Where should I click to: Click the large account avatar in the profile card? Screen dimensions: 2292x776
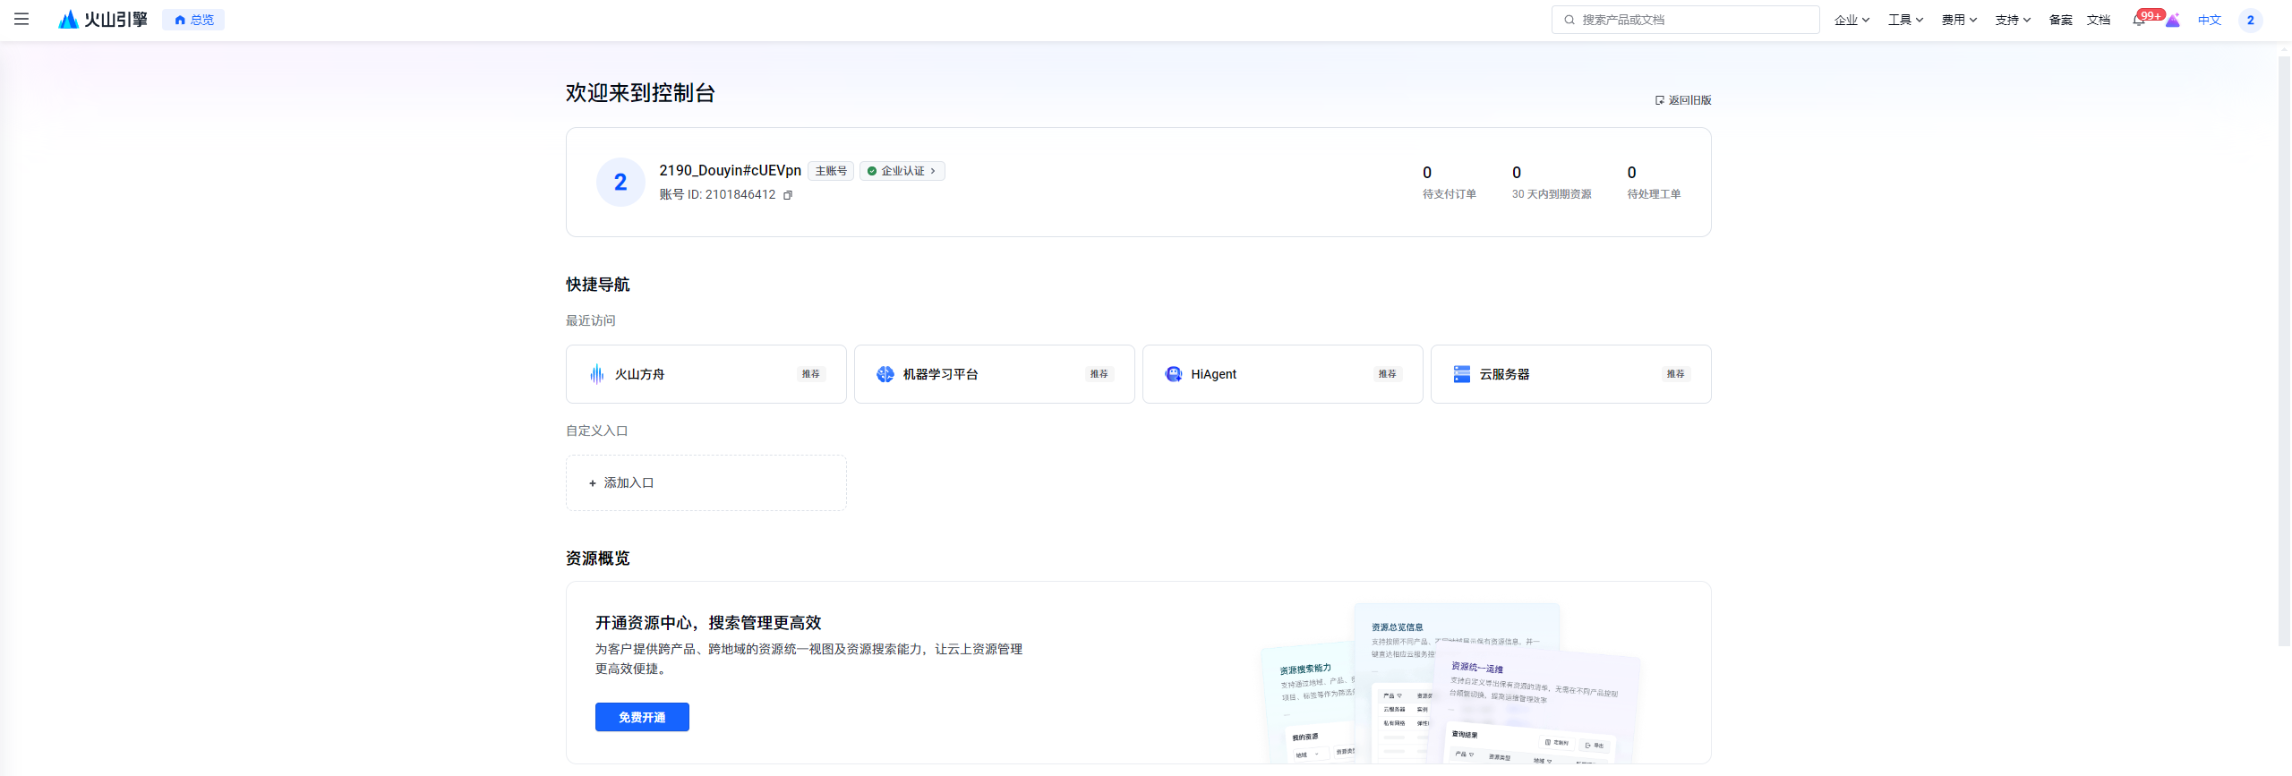(x=620, y=183)
